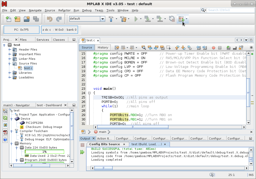Close the test.c editor tab

pos(98,40)
